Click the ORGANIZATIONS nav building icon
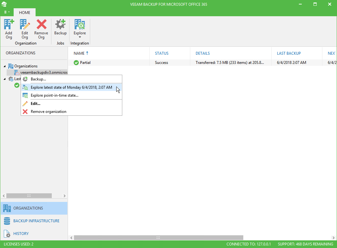The width and height of the screenshot is (337, 248). click(x=7, y=208)
